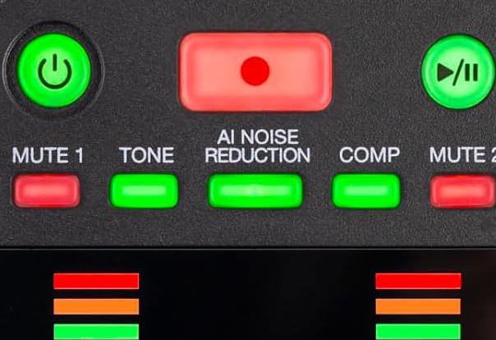Viewport: 496px width, 340px height.
Task: Select the right meter's orange segment
Action: (418, 306)
